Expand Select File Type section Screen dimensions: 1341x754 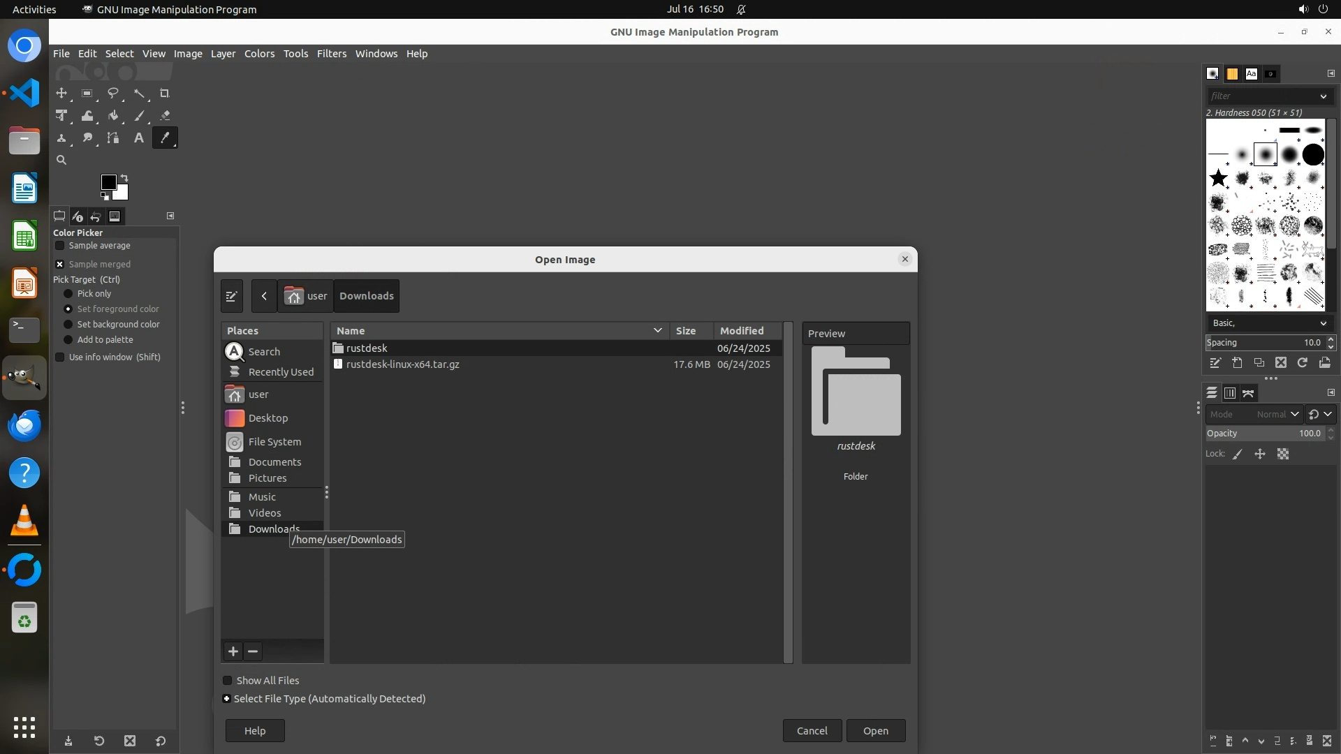[226, 699]
